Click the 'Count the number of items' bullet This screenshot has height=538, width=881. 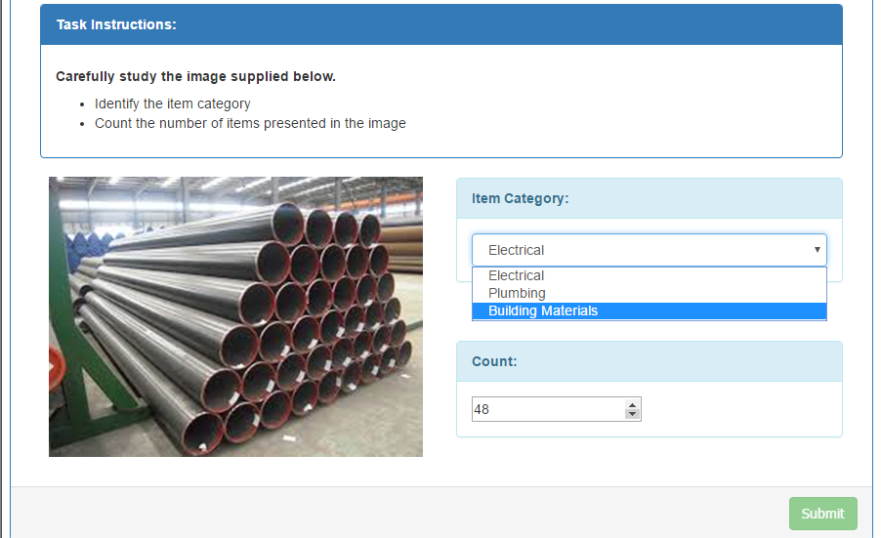250,123
